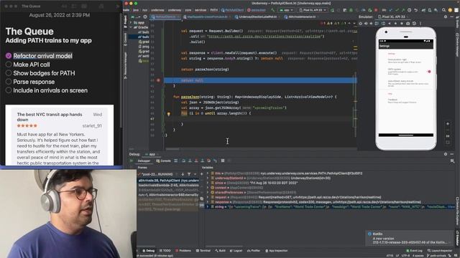The height and width of the screenshot is (258, 460).
Task: Toggle the PATH updates switch in emulator
Action: pyautogui.click(x=428, y=72)
